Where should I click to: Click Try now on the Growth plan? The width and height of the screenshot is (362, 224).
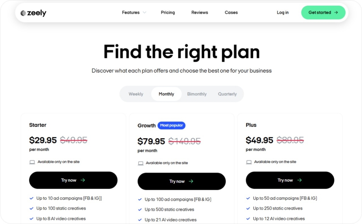pos(181,181)
